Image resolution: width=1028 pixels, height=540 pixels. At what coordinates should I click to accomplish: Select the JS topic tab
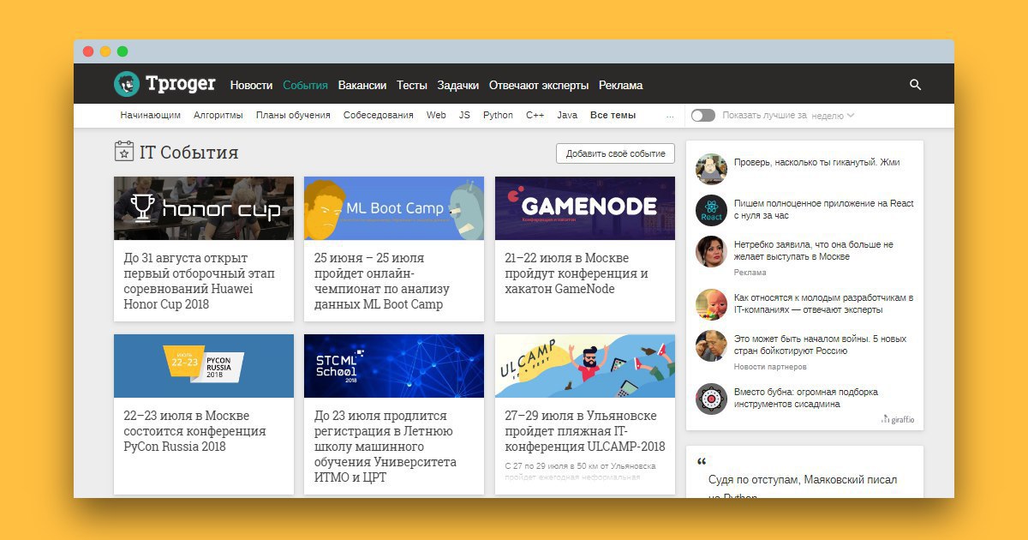tap(464, 115)
